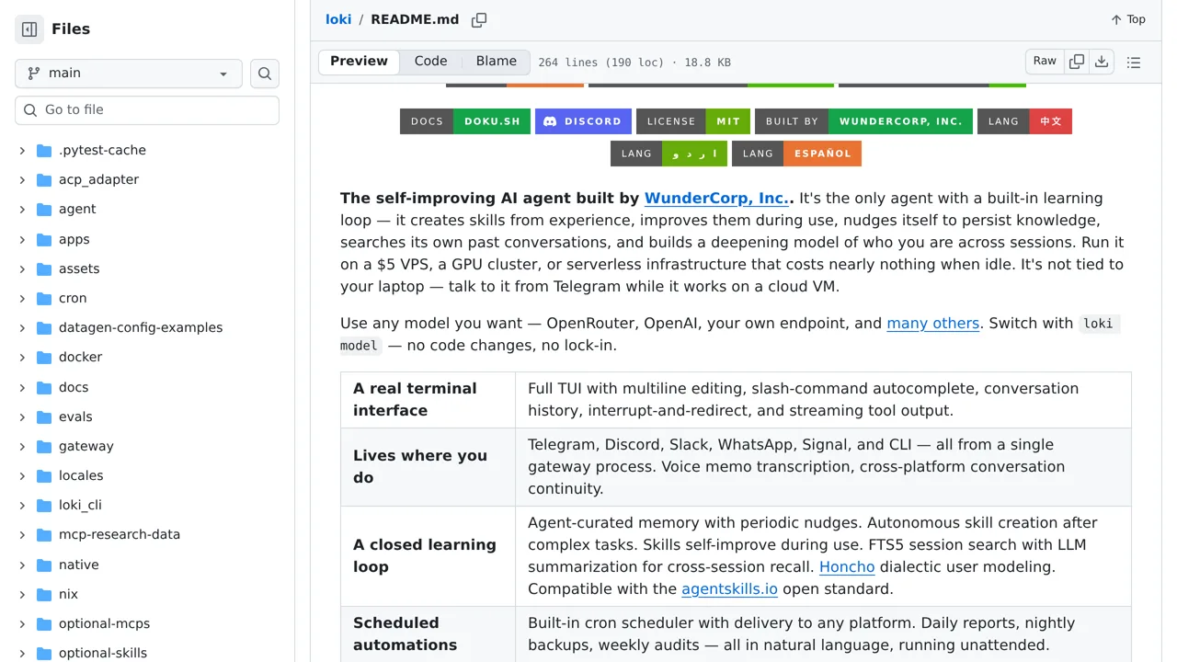The height and width of the screenshot is (662, 1177).
Task: Expand the agent folder chevron
Action: tap(22, 210)
